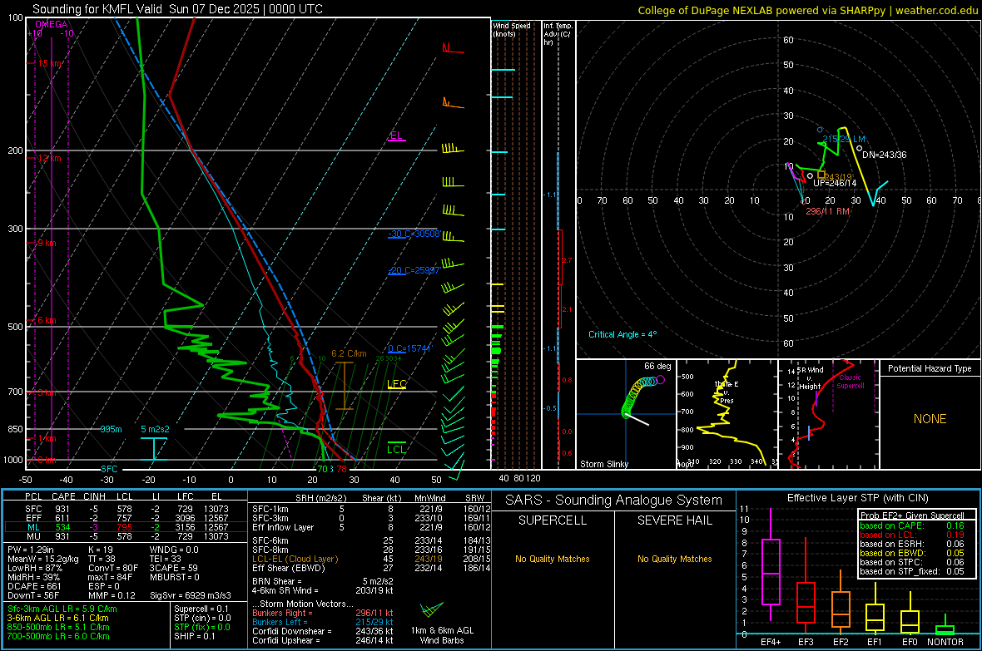Click the red wind barb at the top of the profile

tap(453, 48)
